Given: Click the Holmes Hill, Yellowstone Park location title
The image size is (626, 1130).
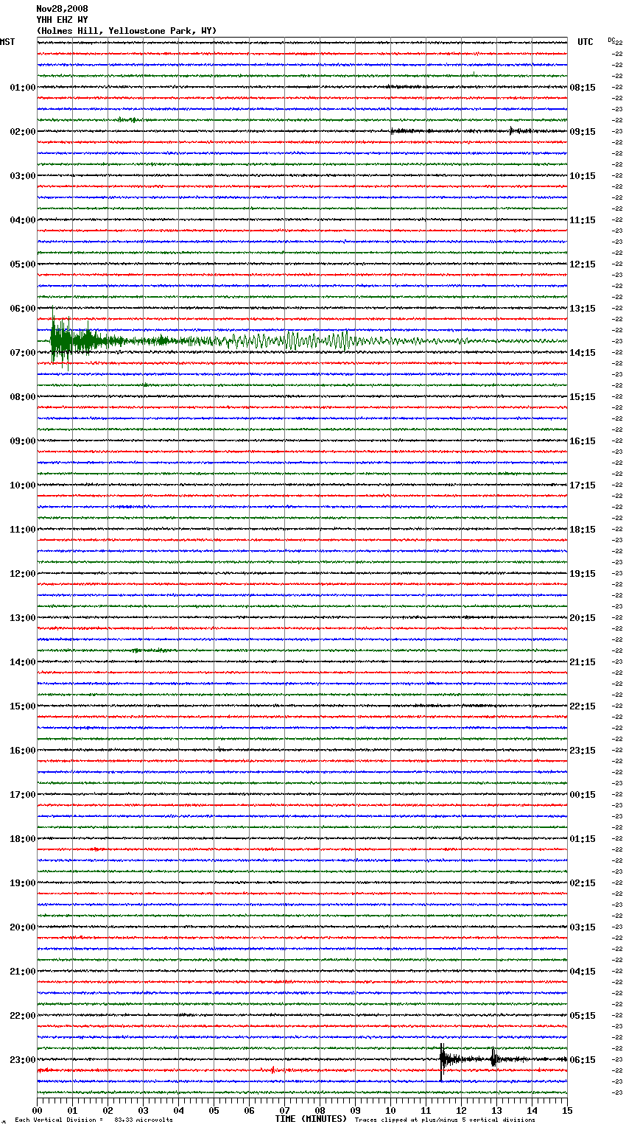Looking at the screenshot, I should [127, 31].
